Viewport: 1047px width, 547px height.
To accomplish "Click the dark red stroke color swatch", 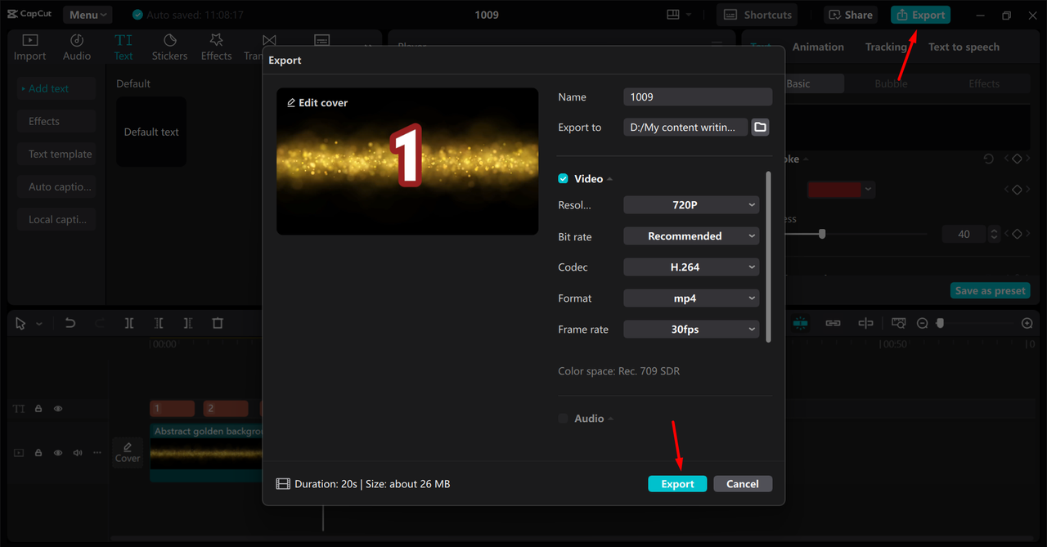I will [834, 189].
